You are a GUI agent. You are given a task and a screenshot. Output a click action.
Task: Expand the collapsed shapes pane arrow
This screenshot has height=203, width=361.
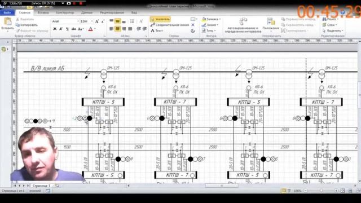click(7, 42)
